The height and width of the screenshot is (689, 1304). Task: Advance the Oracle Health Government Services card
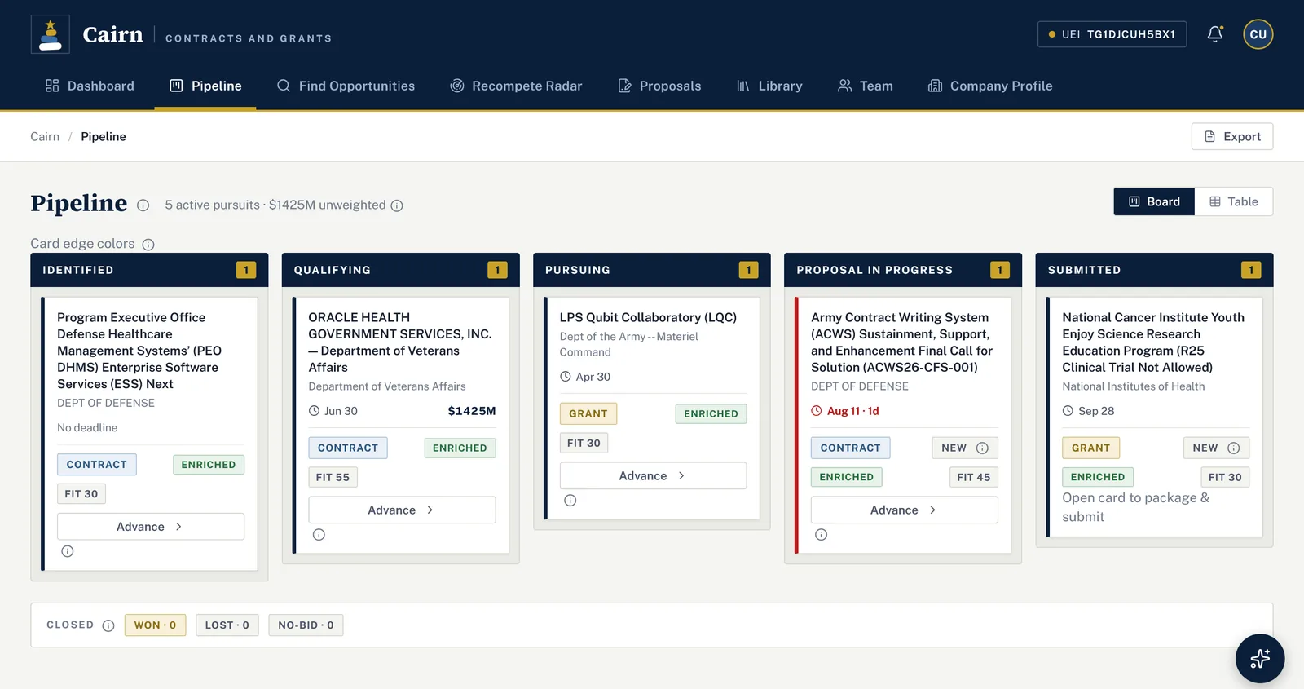[x=402, y=510]
